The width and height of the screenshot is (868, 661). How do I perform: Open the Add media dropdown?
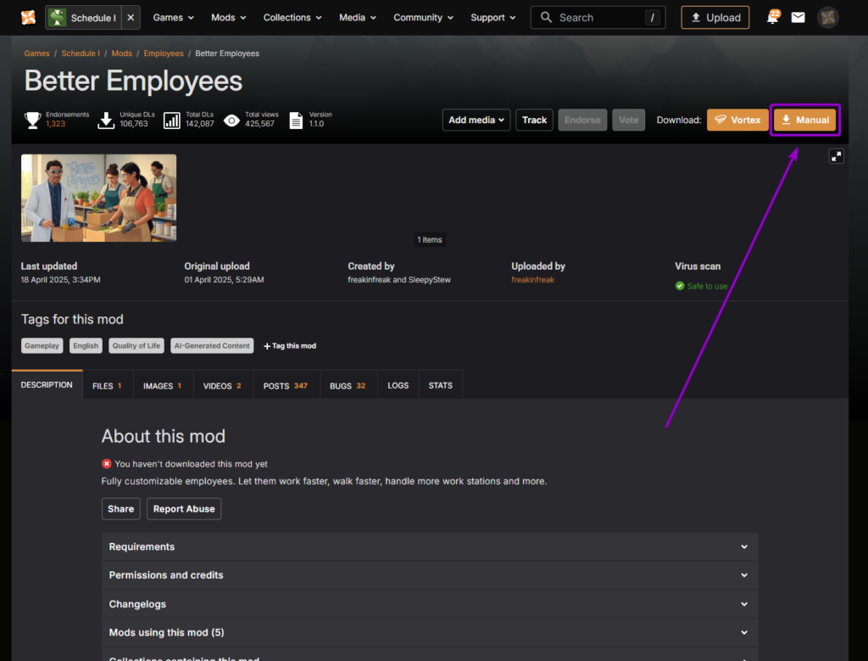(x=476, y=120)
